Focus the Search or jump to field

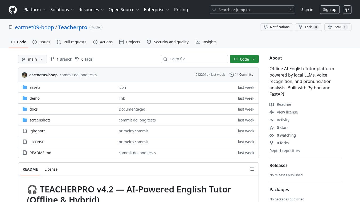[x=252, y=10]
